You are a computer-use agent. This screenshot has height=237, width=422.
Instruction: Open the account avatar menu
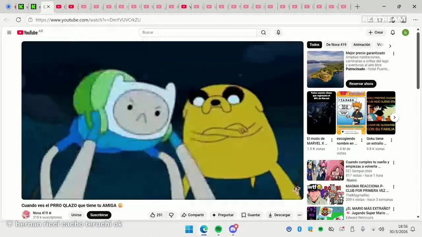point(406,32)
